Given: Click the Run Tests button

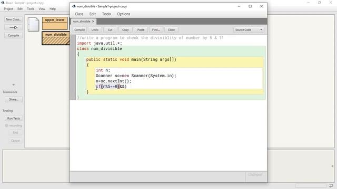Looking at the screenshot, I should coord(14,118).
